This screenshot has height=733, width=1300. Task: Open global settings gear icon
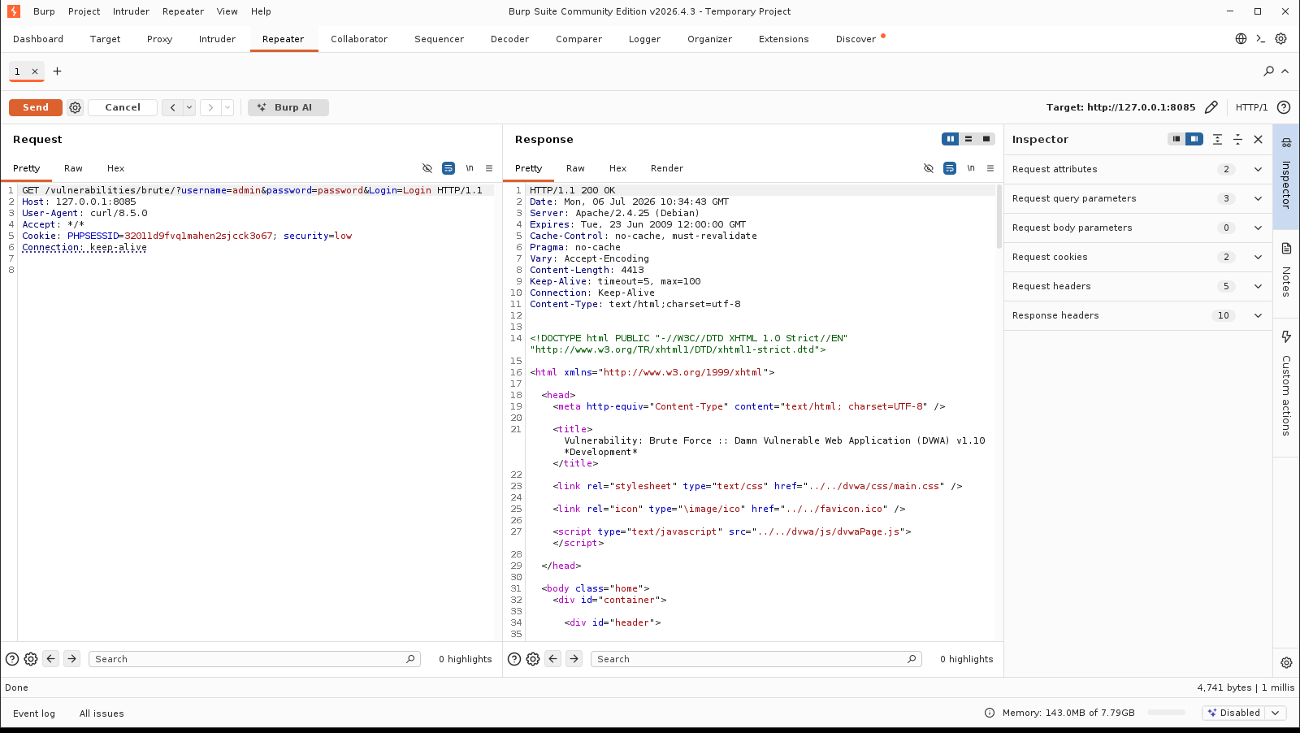1281,39
